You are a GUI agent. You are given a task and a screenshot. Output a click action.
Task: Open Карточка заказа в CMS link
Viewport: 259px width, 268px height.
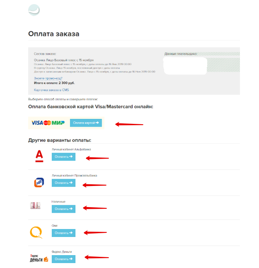[51, 90]
